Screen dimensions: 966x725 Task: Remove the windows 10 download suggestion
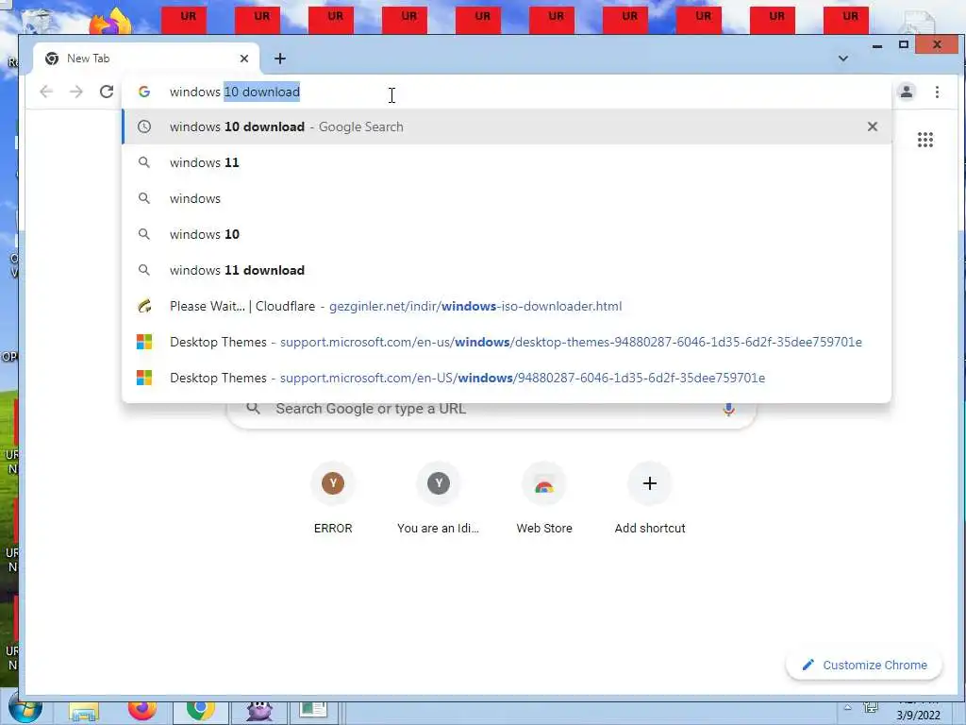click(873, 126)
